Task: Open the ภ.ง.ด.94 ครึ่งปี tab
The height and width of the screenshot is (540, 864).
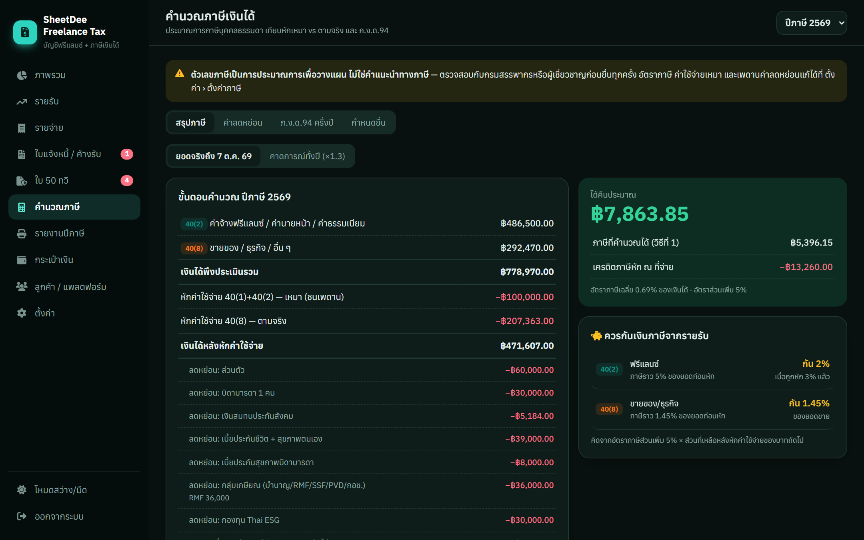Action: pyautogui.click(x=307, y=123)
